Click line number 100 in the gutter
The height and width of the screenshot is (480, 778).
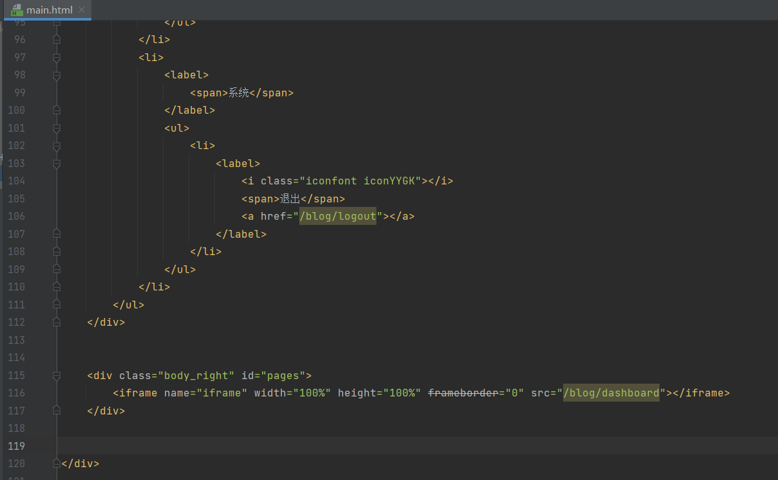click(x=16, y=110)
